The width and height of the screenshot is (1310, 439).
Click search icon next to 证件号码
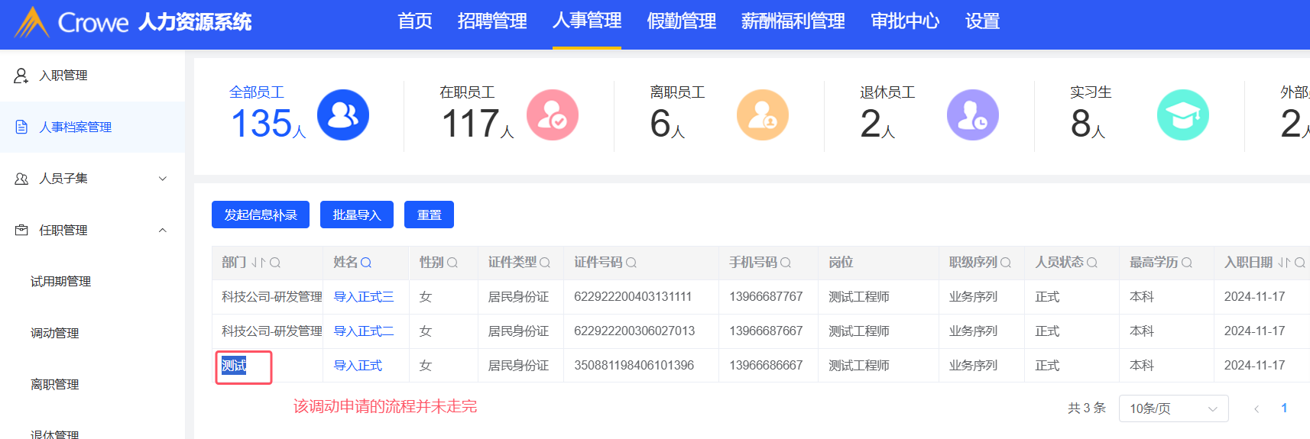point(631,263)
